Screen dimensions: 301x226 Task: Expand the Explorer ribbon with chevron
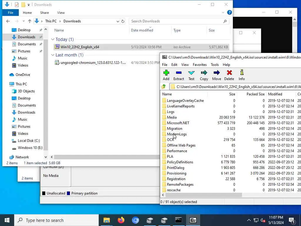click(223, 12)
